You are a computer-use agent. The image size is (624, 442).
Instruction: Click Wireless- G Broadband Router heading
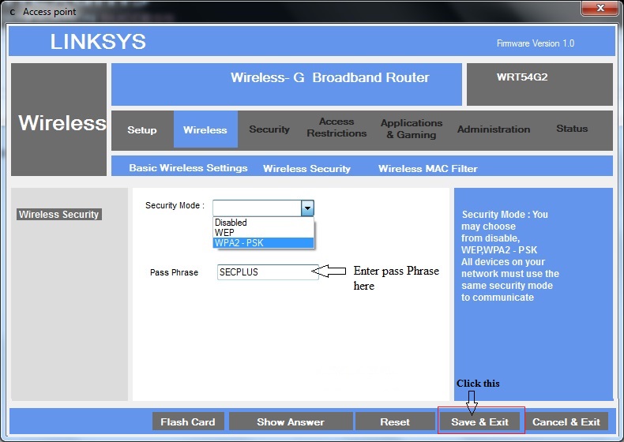pos(330,77)
